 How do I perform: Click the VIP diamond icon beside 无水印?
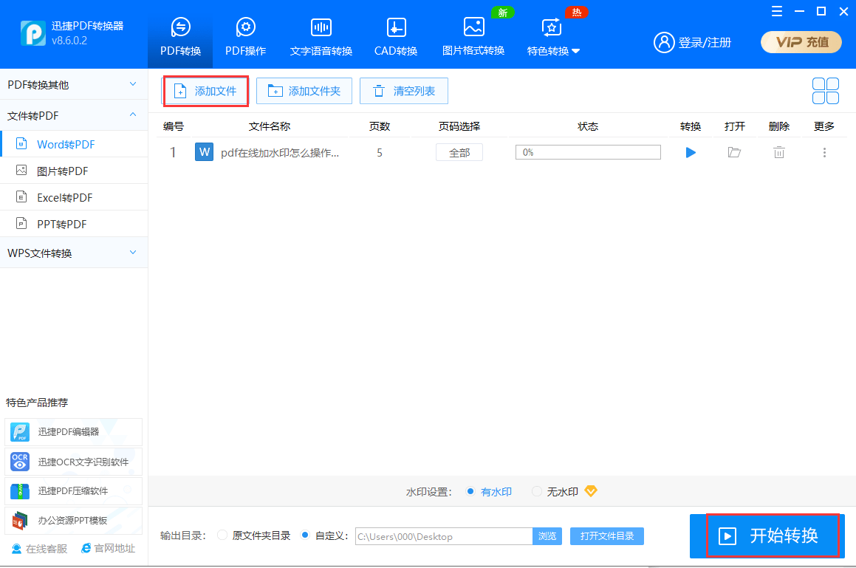591,491
